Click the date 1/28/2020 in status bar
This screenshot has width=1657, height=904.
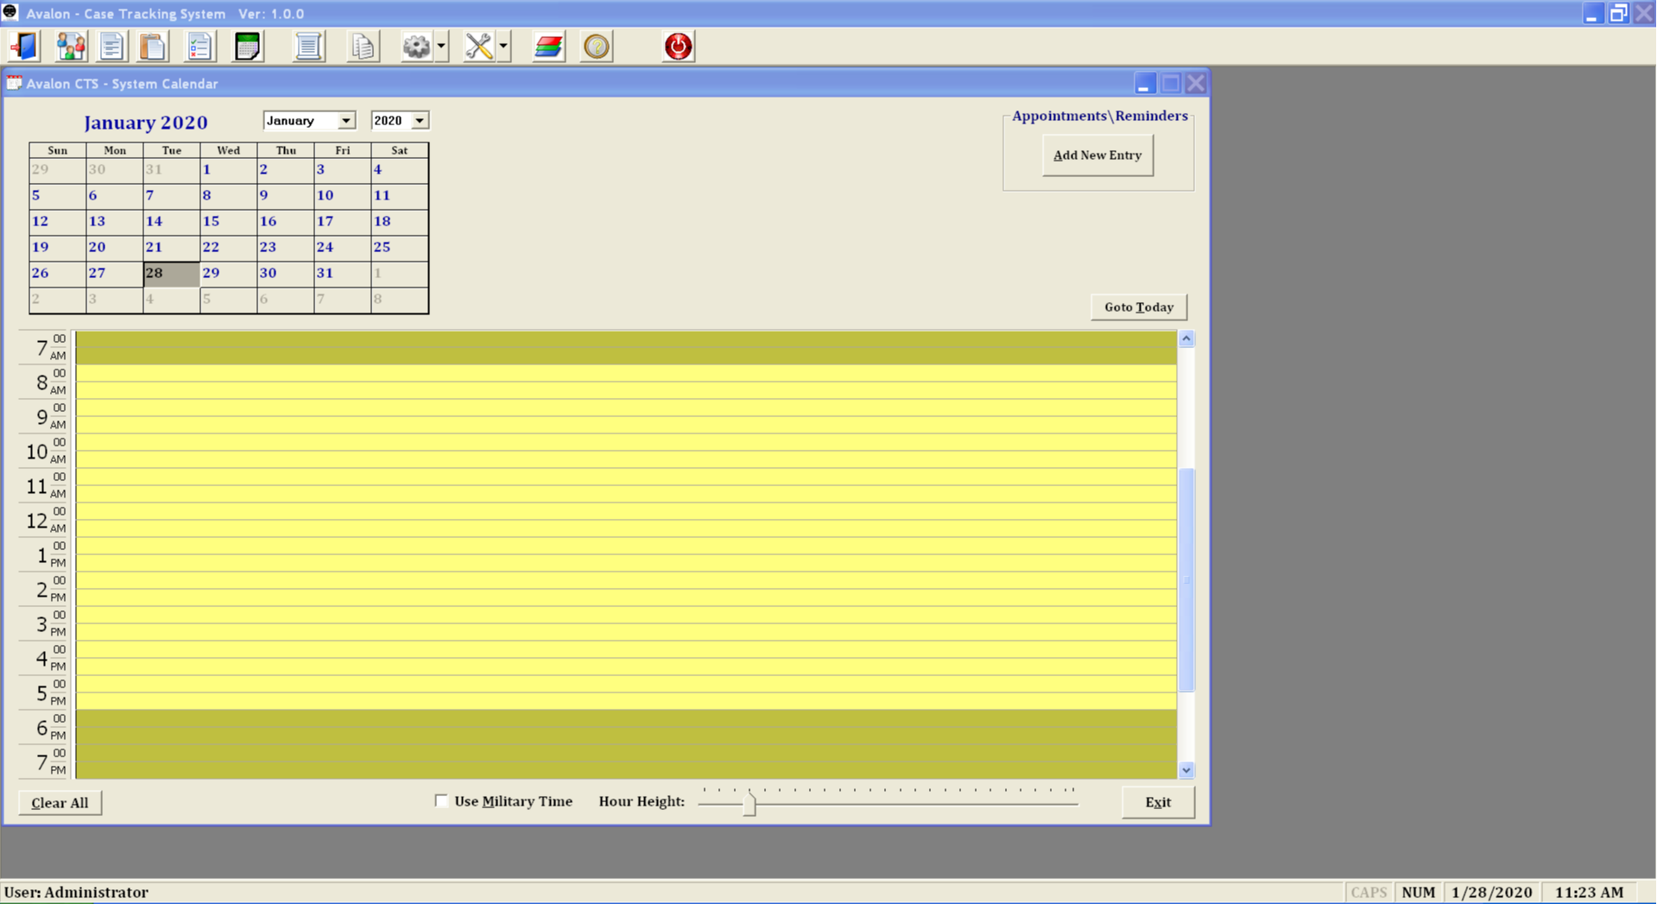click(x=1492, y=892)
